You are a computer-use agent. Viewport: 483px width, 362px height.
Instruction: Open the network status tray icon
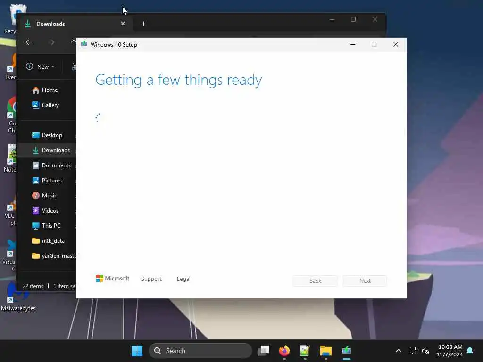413,351
